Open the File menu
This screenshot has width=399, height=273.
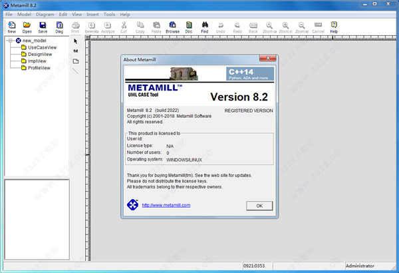coord(9,15)
